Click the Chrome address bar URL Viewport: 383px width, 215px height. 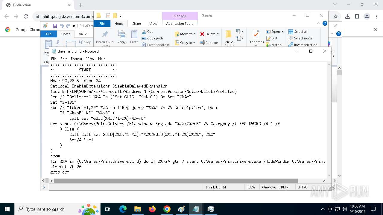pos(67,16)
